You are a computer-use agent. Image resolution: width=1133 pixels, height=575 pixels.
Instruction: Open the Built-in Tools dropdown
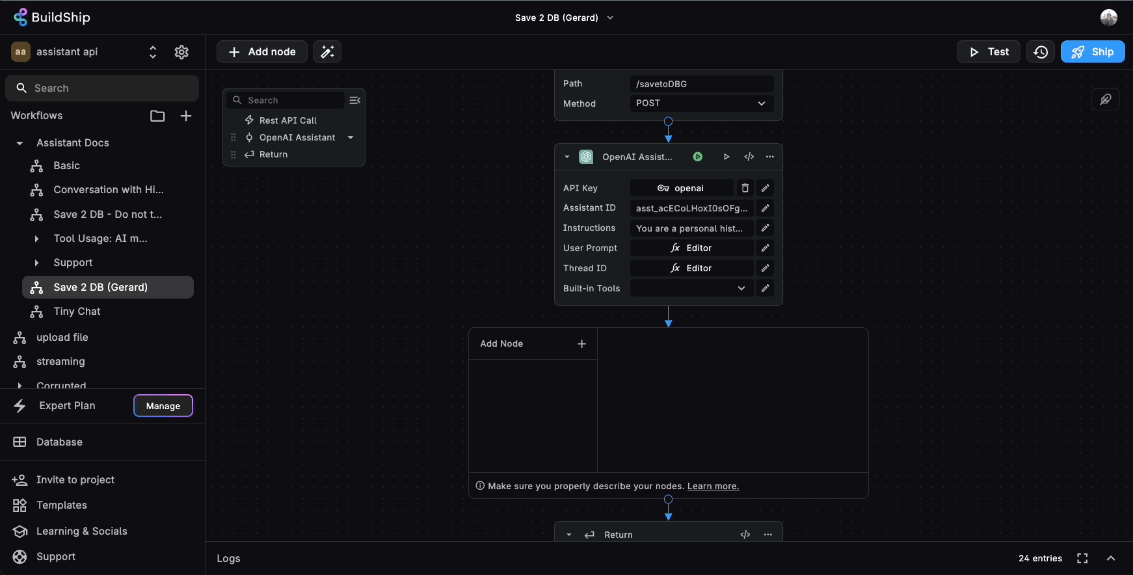pos(691,288)
